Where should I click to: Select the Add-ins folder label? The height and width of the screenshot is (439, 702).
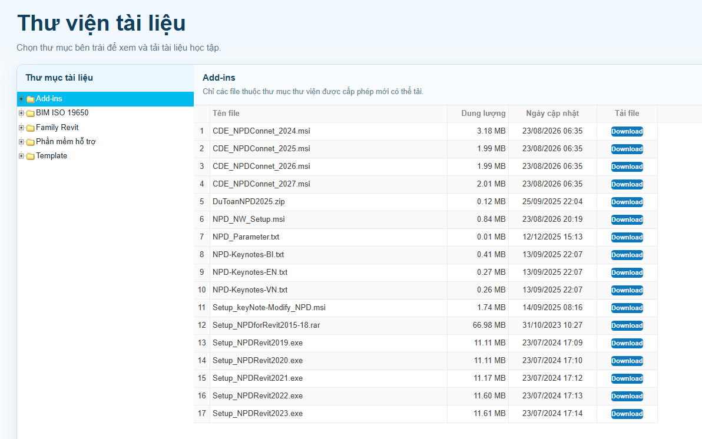click(x=49, y=98)
